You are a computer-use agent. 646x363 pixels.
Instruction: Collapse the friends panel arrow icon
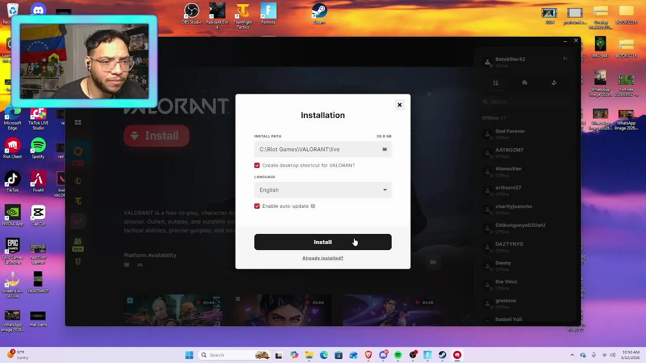(x=565, y=58)
